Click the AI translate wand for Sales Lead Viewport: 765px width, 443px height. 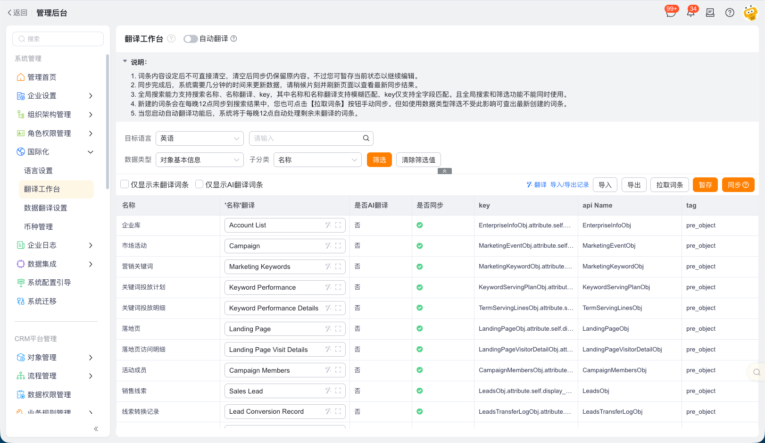coord(328,391)
